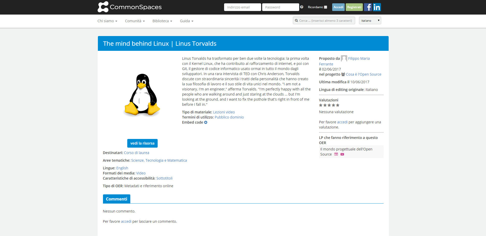The height and width of the screenshot is (236, 486).
Task: Click the Nessun commento text
Action: point(119,211)
